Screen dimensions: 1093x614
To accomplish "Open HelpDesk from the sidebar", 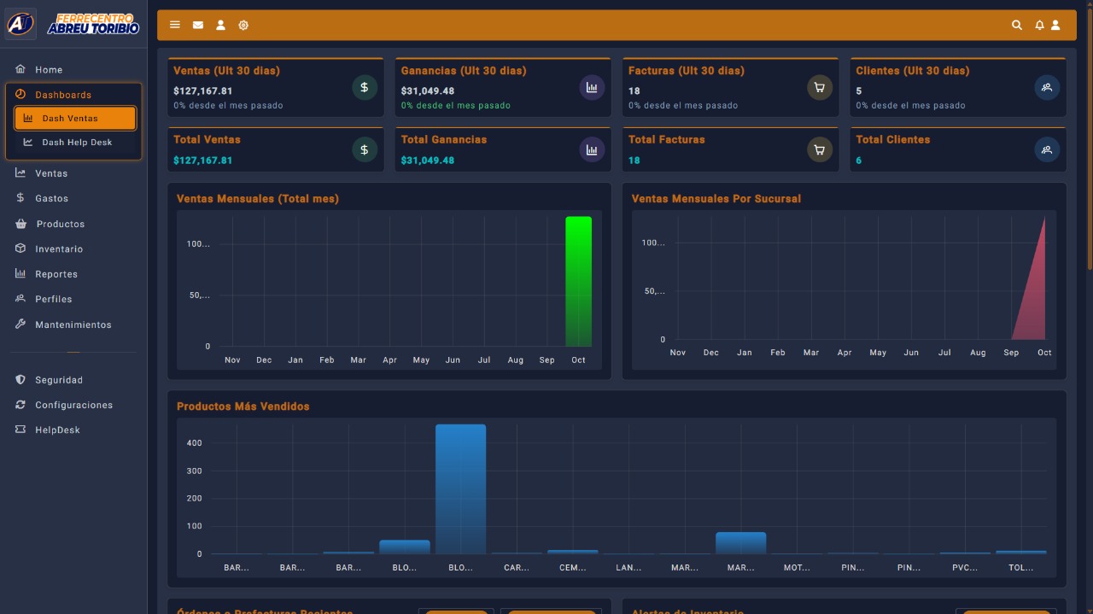I will click(x=57, y=430).
